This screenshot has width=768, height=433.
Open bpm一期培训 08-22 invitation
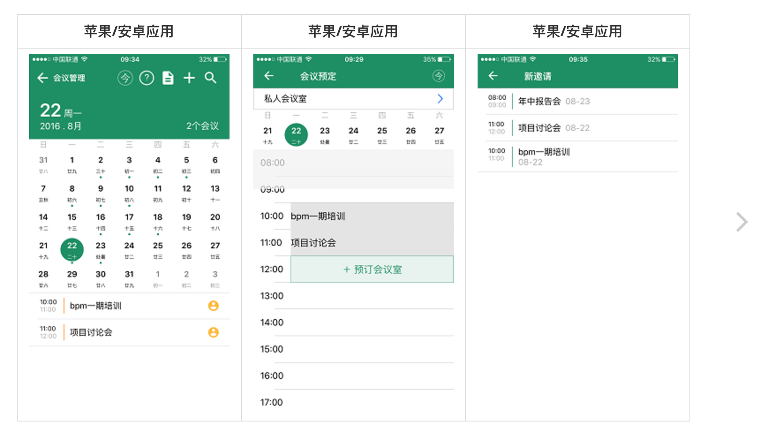(x=578, y=156)
